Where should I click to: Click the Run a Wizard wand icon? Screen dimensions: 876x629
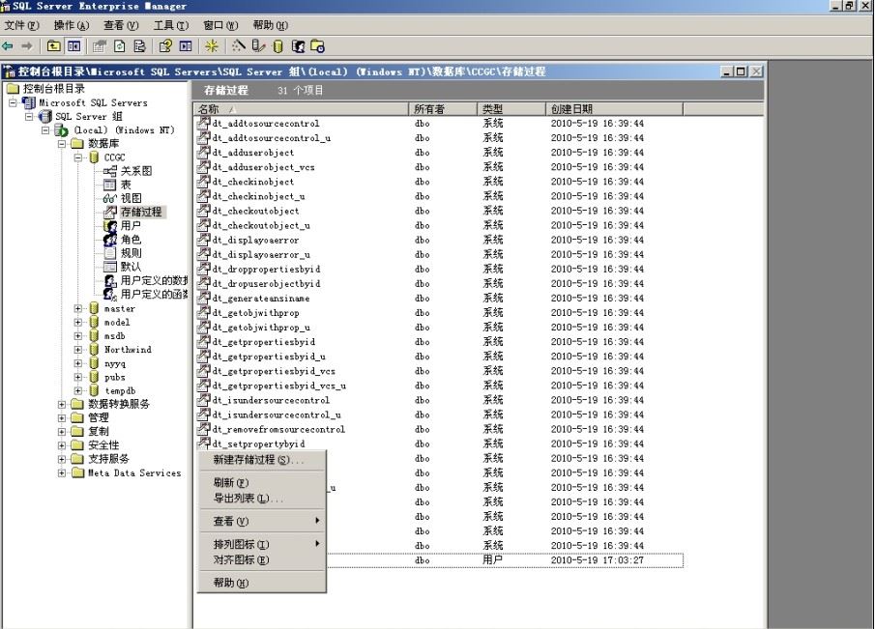[x=239, y=46]
